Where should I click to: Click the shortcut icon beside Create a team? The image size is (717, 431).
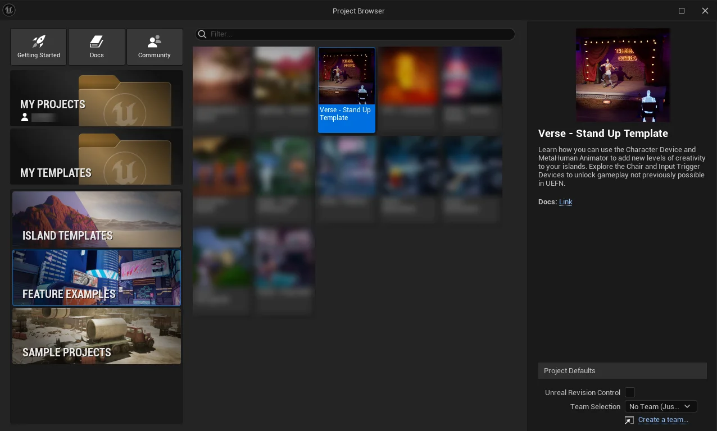[x=629, y=420]
